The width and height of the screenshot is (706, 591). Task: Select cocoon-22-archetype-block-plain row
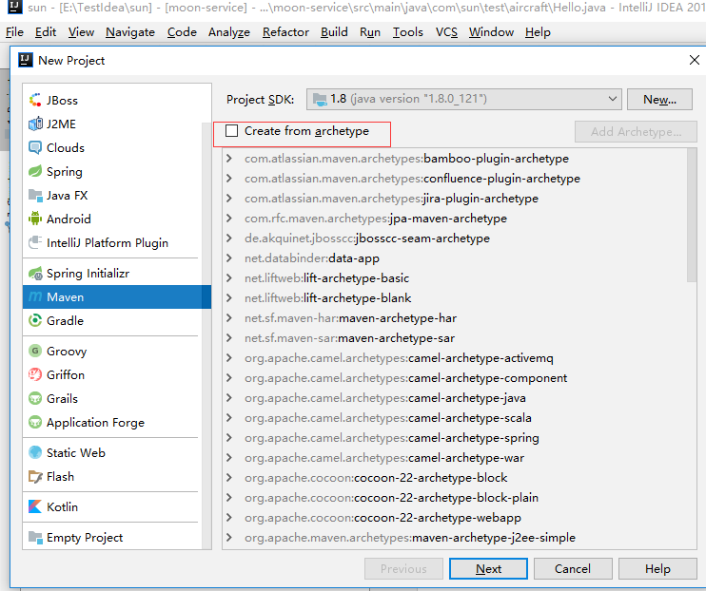(455, 498)
